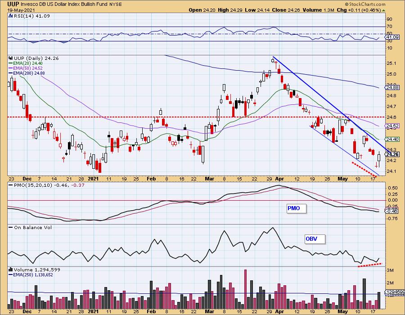Viewport: 405px width, 315px height.
Task: Click the 24.52 EMA price axis tag
Action: [392, 126]
